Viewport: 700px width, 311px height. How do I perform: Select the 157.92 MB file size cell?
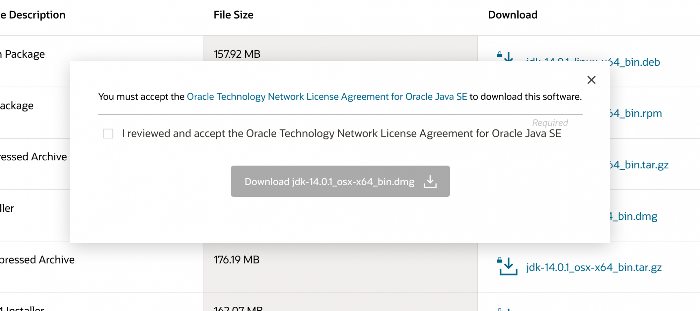click(237, 54)
